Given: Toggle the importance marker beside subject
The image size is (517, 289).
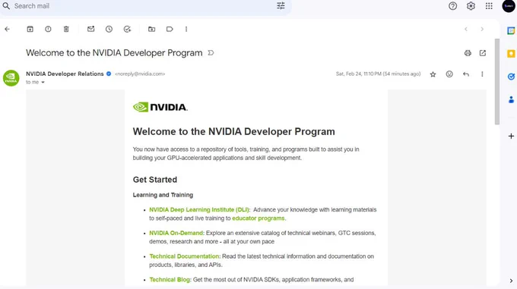Looking at the screenshot, I should click(x=211, y=52).
